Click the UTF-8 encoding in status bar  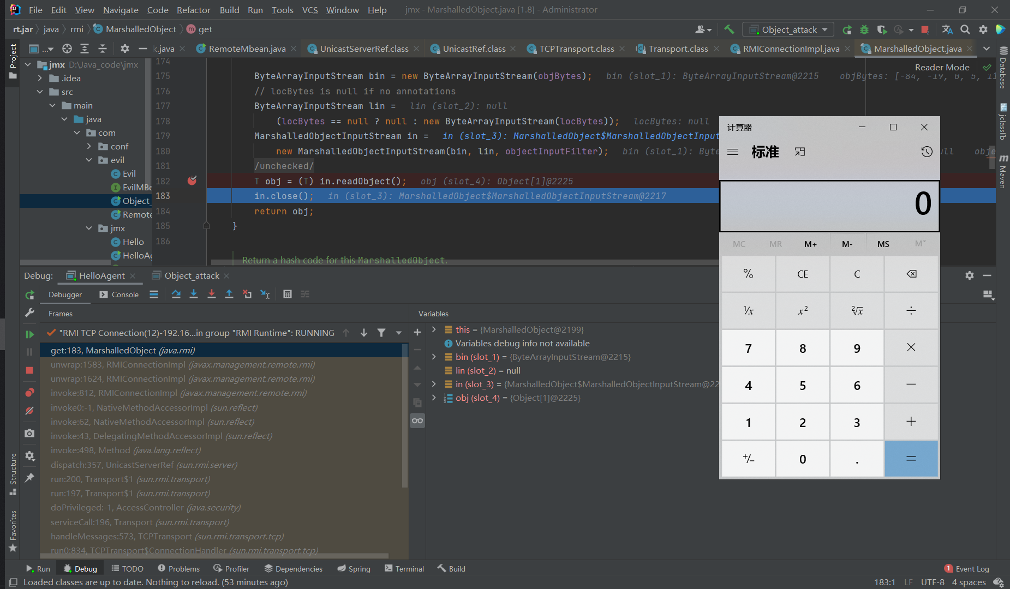coord(933,582)
